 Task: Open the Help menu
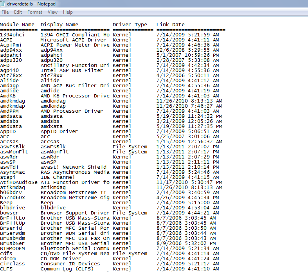point(68,12)
